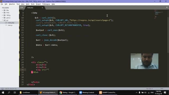Open the Preferences menu
The width and height of the screenshot is (169, 95).
click(x=46, y=4)
